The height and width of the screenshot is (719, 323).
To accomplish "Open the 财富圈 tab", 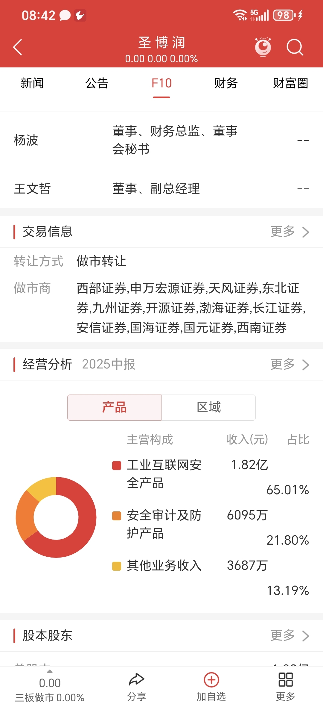I will click(290, 83).
